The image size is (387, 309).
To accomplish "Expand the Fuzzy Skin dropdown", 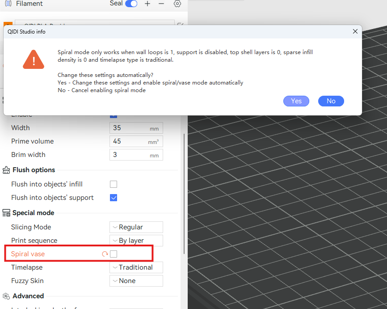I will [x=136, y=281].
